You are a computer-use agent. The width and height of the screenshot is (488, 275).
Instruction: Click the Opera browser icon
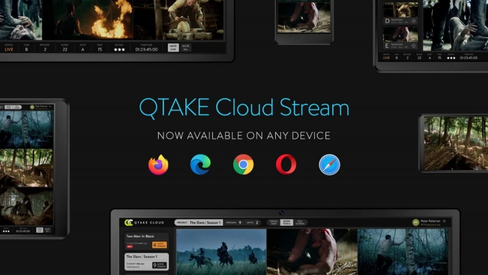pos(286,164)
